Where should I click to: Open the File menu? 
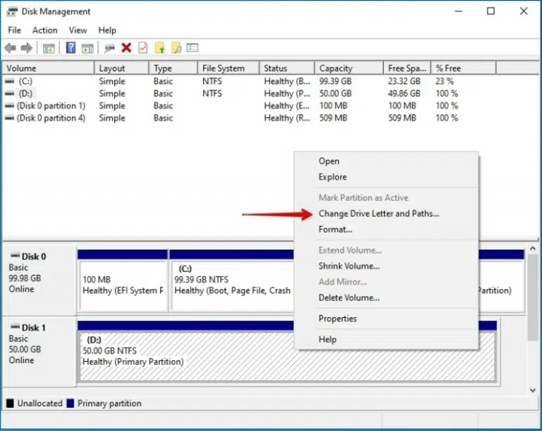(x=14, y=30)
